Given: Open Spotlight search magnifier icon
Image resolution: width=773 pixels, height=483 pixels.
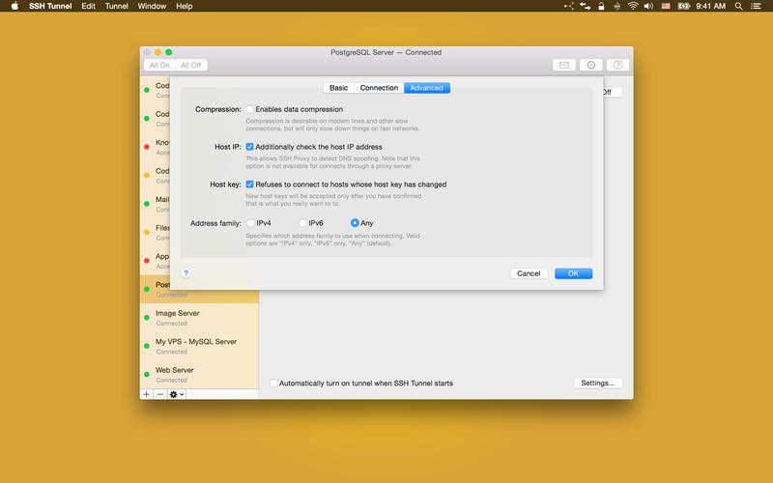Looking at the screenshot, I should (x=738, y=6).
